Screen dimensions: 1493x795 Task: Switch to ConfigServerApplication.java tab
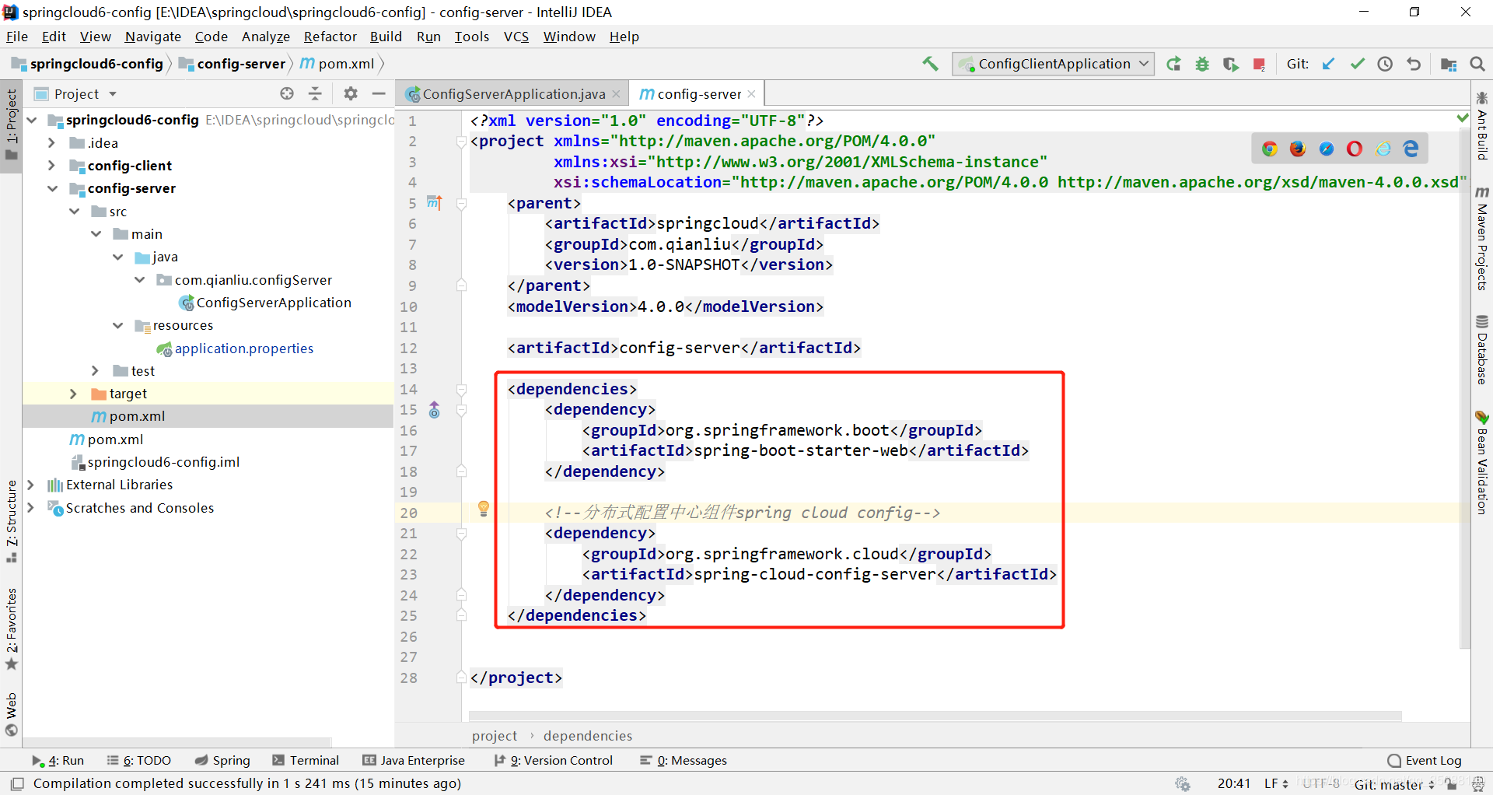pos(513,94)
